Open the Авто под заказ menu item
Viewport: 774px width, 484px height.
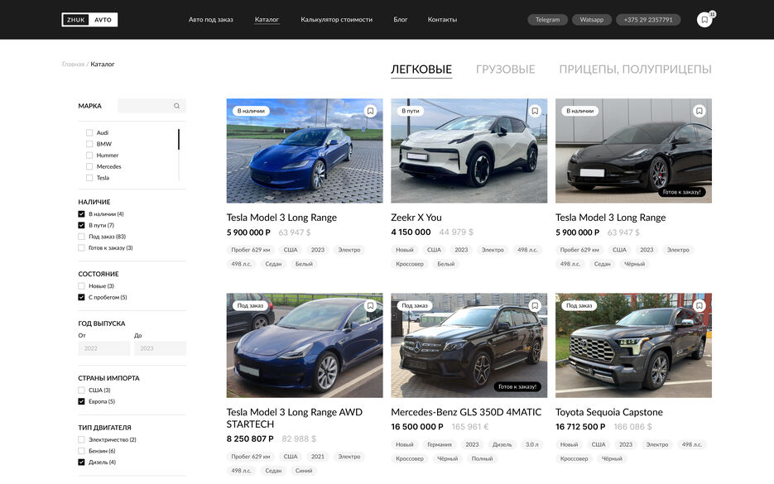[211, 20]
